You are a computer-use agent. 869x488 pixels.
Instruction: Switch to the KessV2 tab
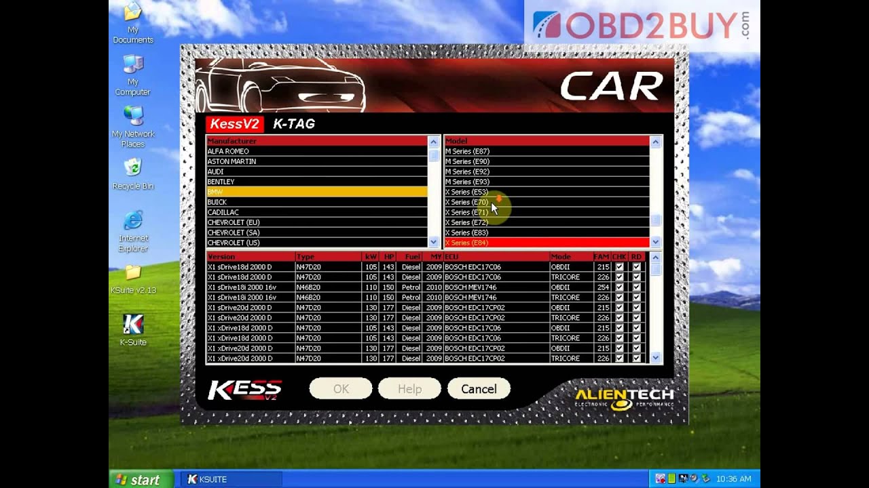coord(234,124)
